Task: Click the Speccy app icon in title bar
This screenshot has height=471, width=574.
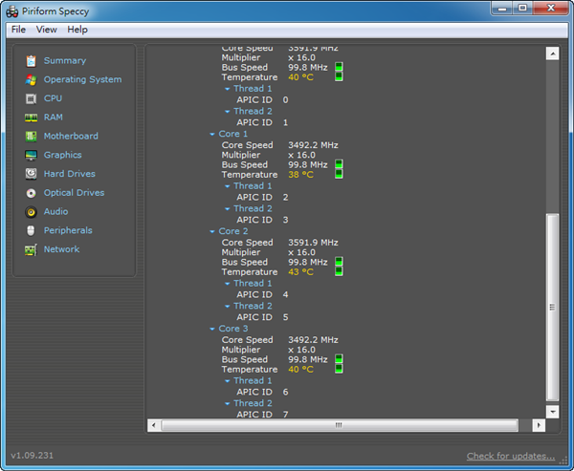Action: [12, 11]
